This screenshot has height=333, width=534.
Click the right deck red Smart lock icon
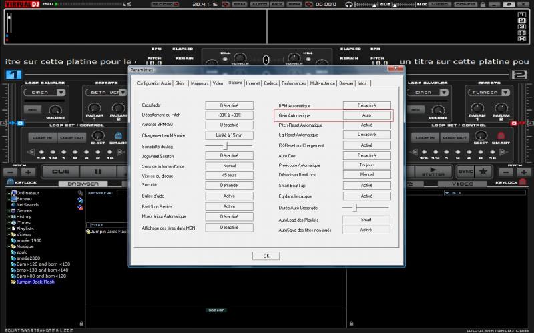tap(501, 135)
